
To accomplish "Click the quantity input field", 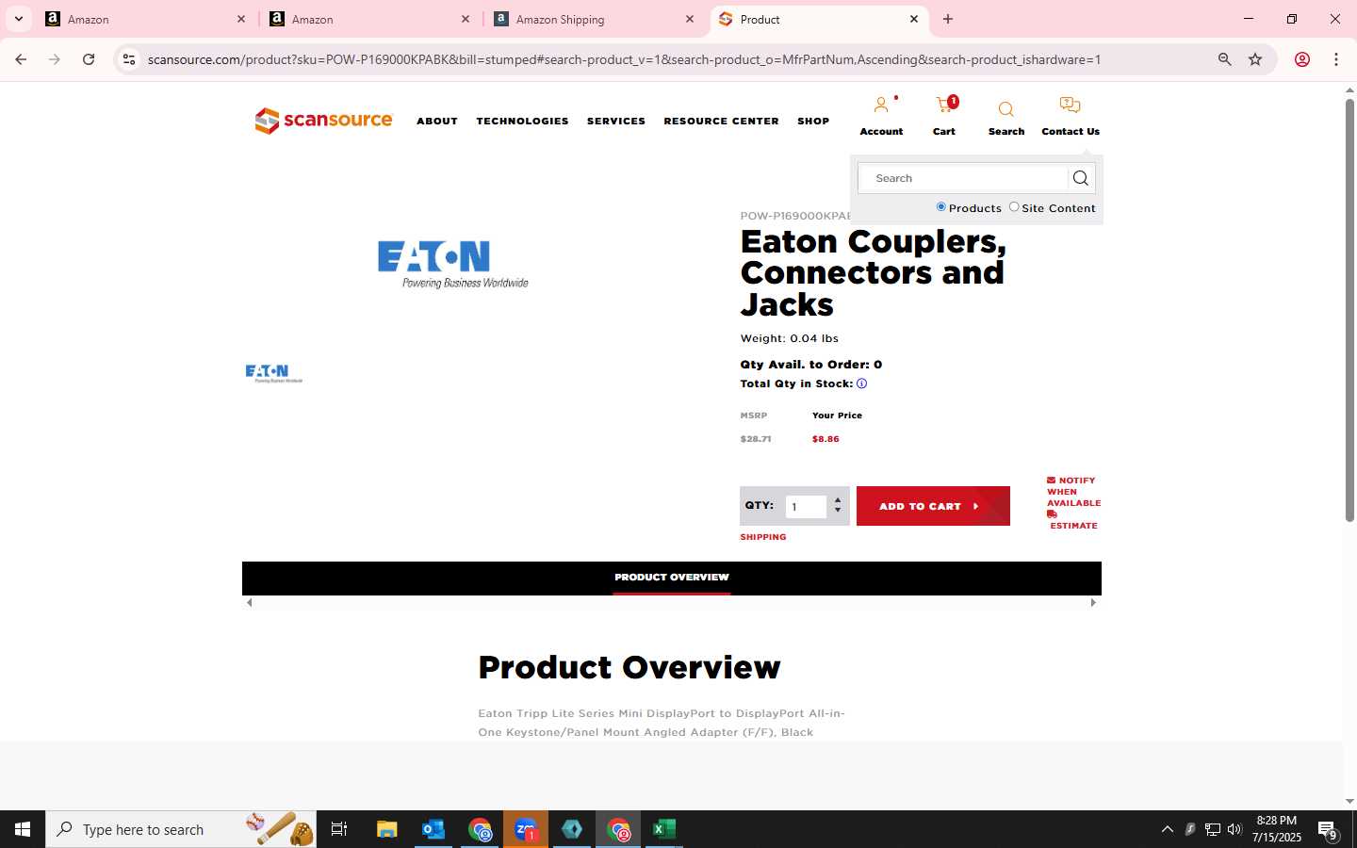I will (x=806, y=507).
